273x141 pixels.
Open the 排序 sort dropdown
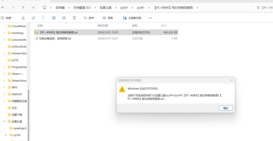click(90, 18)
